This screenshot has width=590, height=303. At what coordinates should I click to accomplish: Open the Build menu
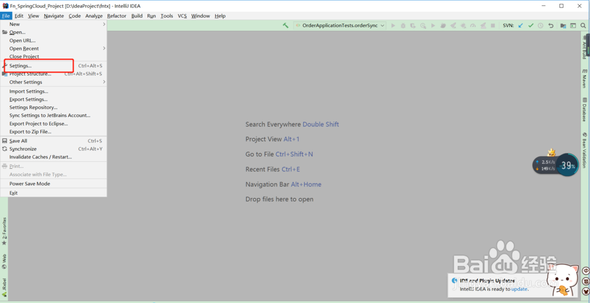[x=137, y=16]
